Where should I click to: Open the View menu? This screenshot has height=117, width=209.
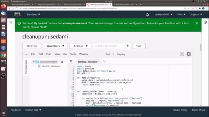57,54
